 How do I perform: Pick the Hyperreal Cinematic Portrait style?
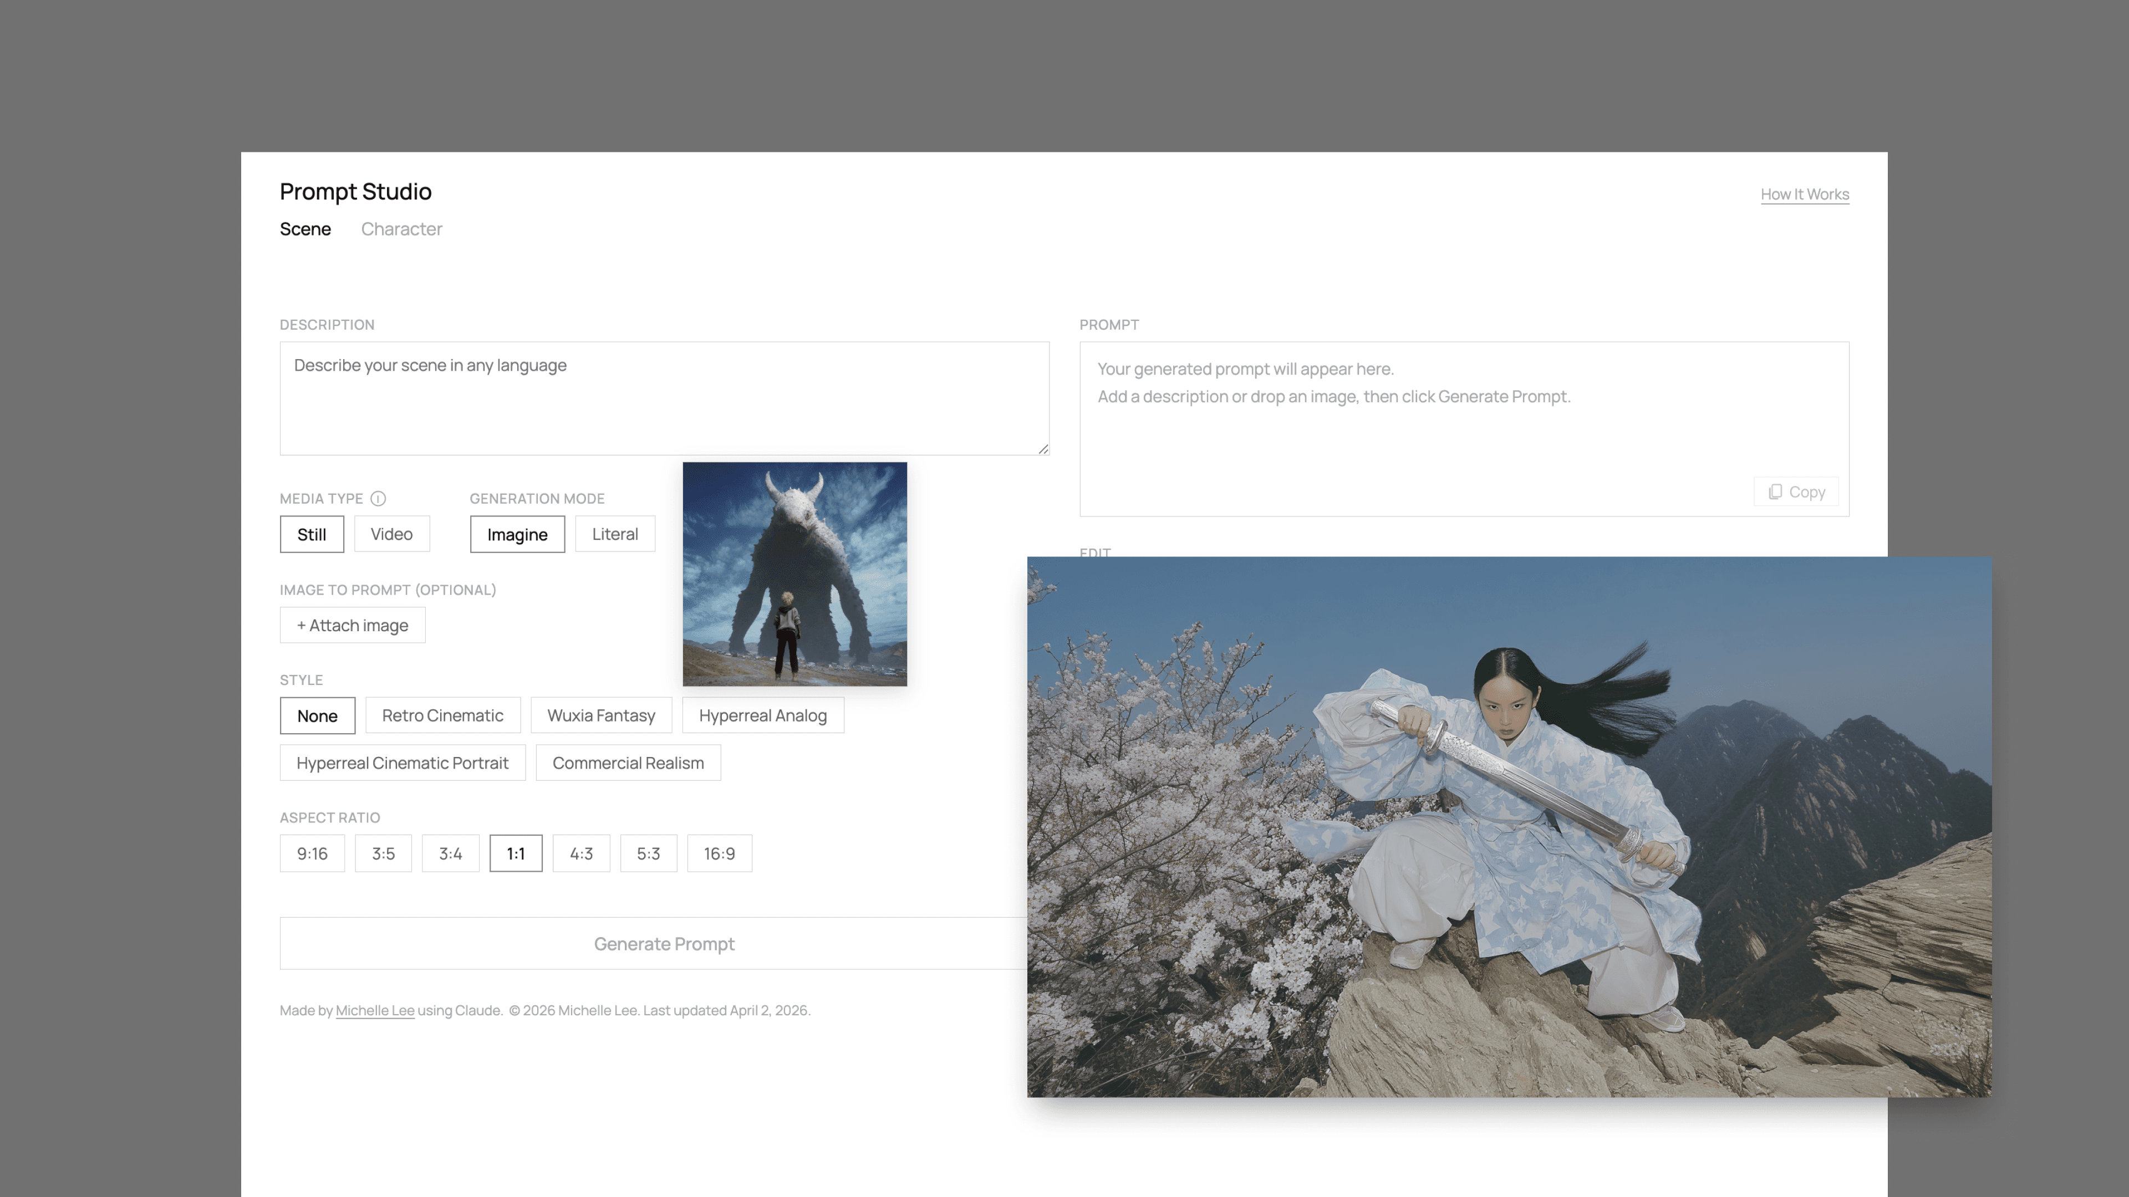401,763
